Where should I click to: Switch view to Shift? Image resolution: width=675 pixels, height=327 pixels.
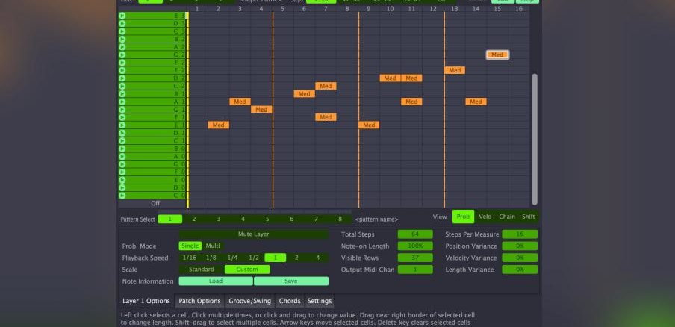tap(529, 217)
